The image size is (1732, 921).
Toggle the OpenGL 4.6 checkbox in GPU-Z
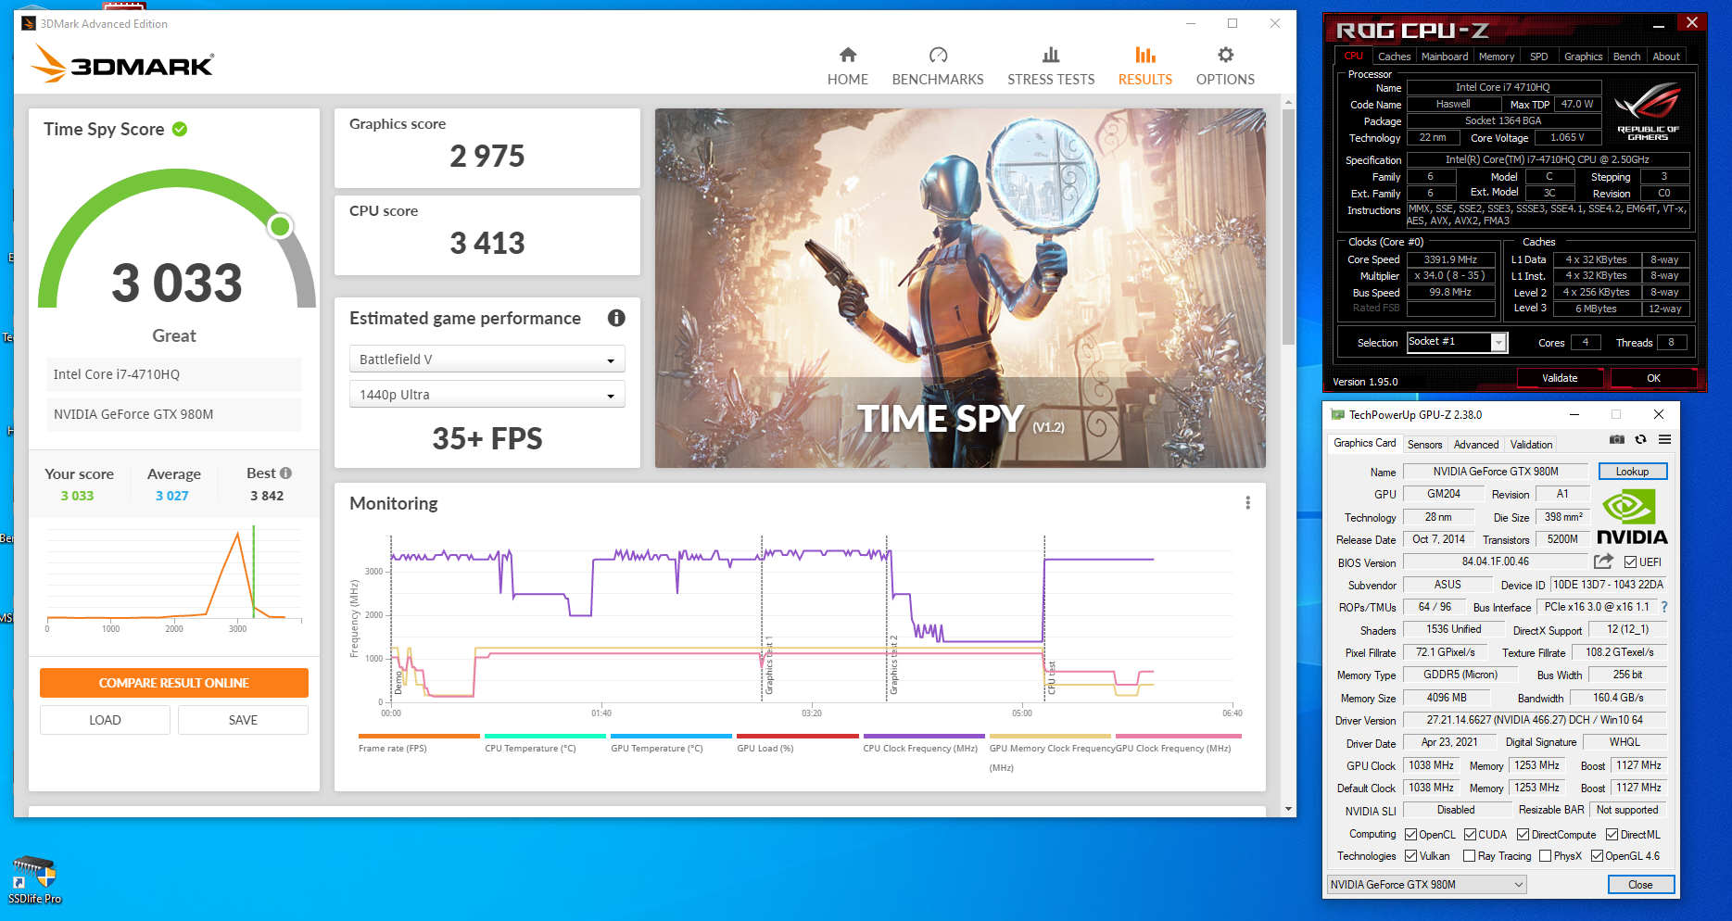click(1597, 855)
